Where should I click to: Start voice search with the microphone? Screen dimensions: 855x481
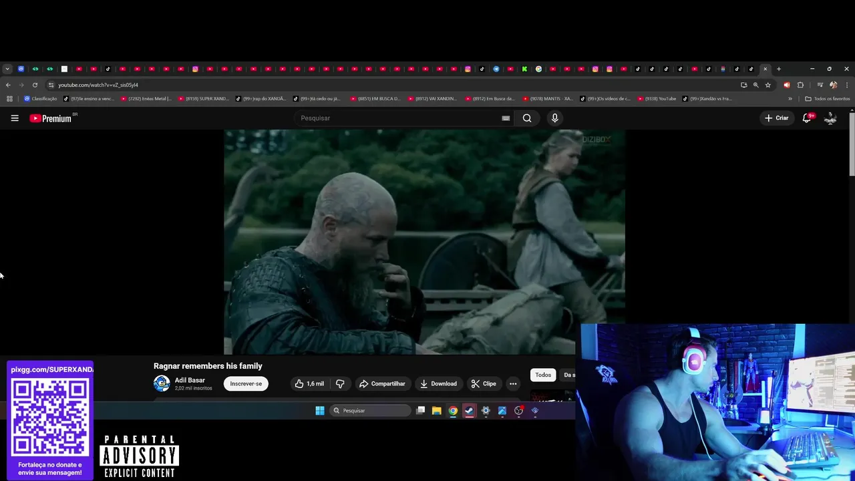point(554,118)
